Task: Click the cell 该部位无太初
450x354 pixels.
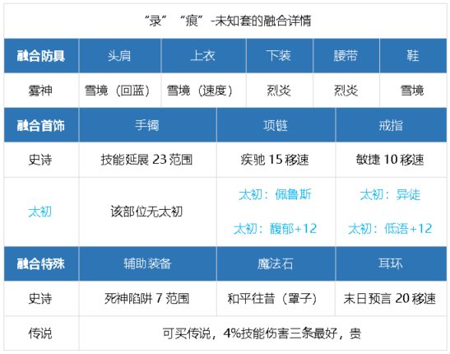Action: tap(146, 212)
